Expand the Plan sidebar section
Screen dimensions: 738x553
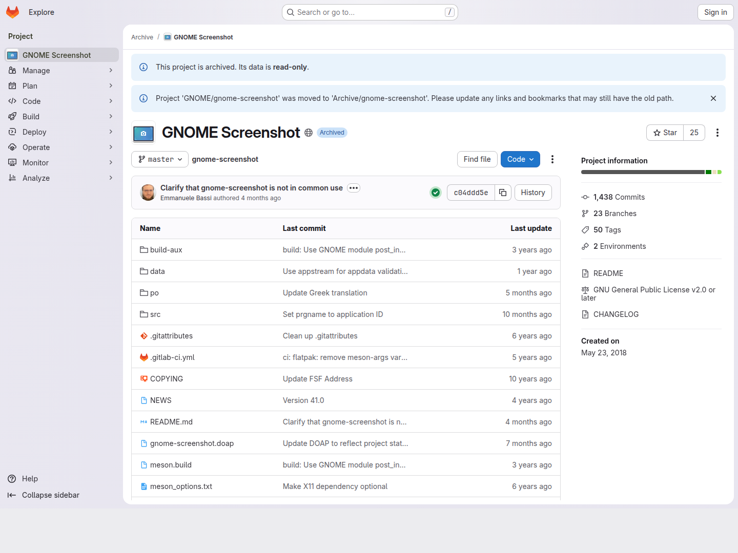(61, 86)
